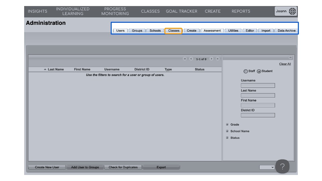The width and height of the screenshot is (322, 181).
Task: Open the Data Archive tab
Action: point(286,31)
